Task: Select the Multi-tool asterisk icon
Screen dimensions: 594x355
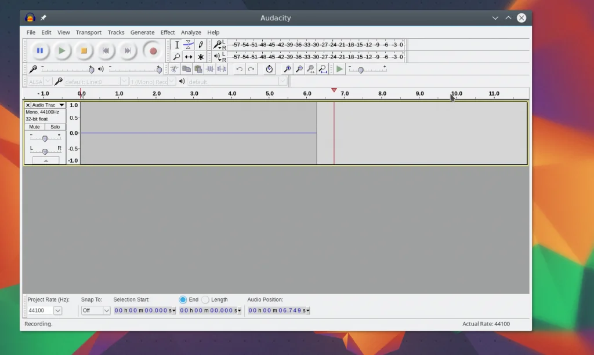Action: 201,57
